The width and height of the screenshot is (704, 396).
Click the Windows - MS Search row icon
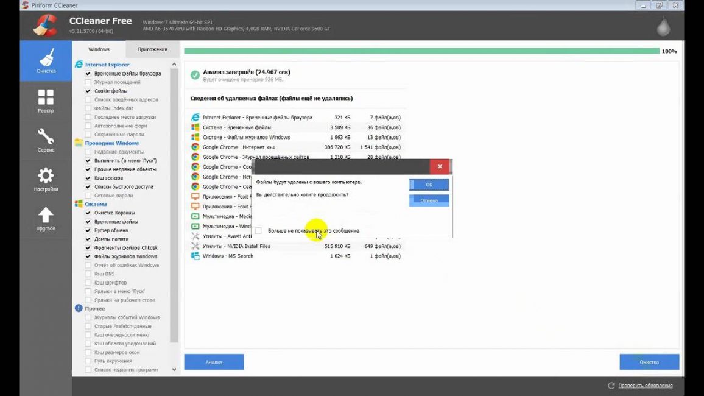click(195, 256)
